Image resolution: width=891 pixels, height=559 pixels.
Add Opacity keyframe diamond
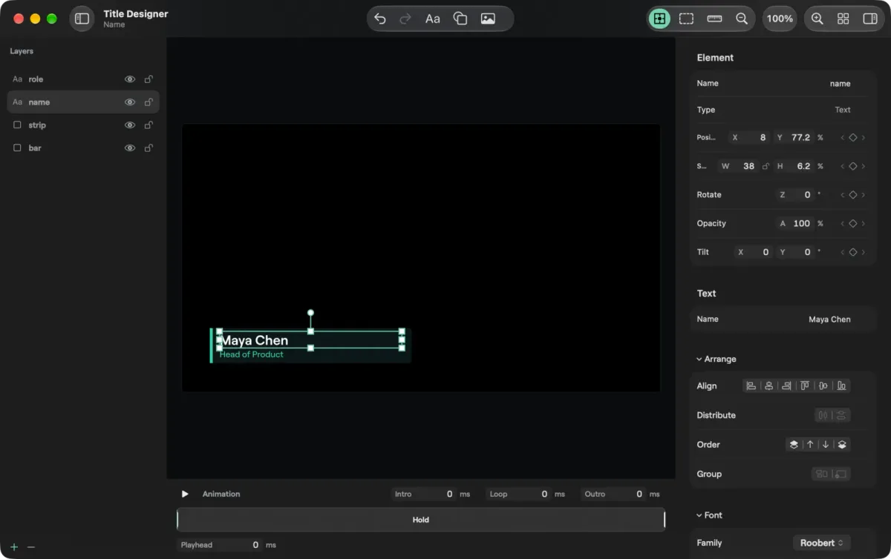coord(853,223)
